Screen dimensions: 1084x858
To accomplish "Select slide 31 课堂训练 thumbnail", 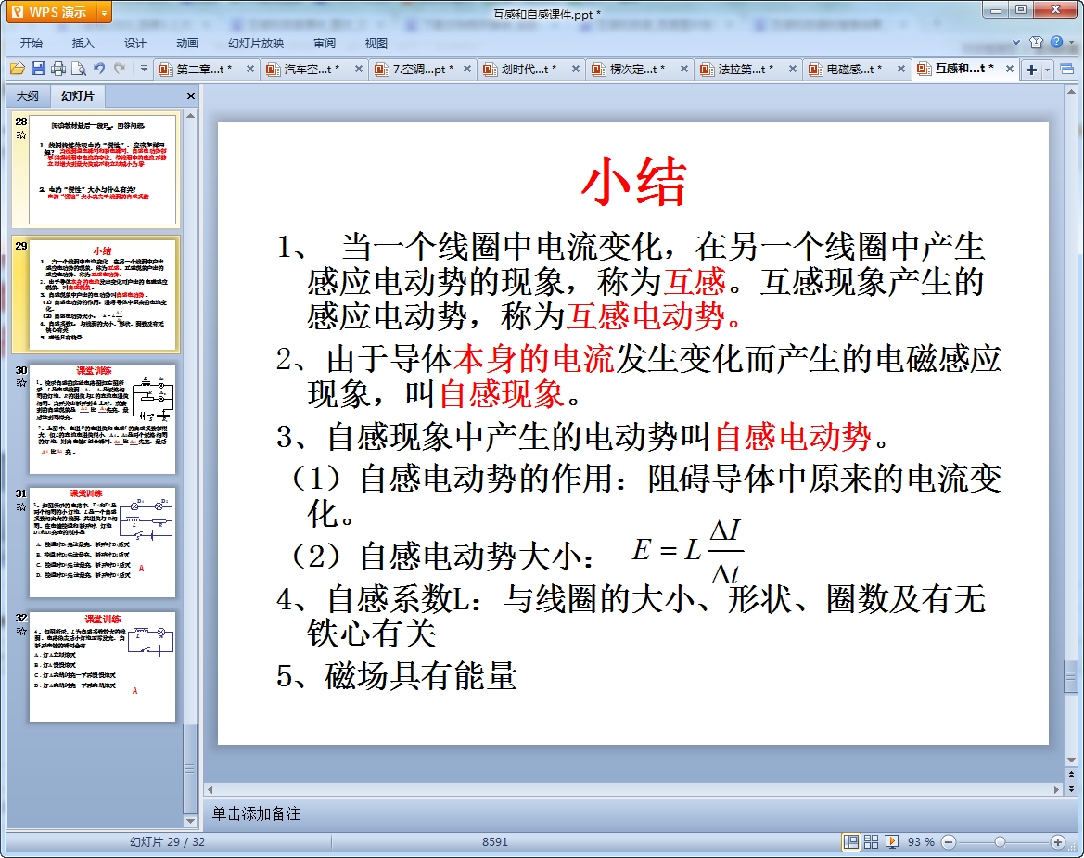I will (102, 543).
